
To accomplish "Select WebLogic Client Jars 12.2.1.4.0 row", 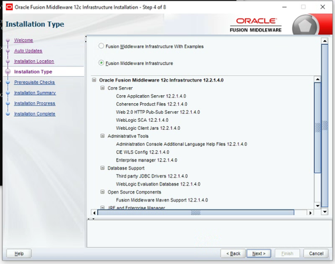I will 148,128.
